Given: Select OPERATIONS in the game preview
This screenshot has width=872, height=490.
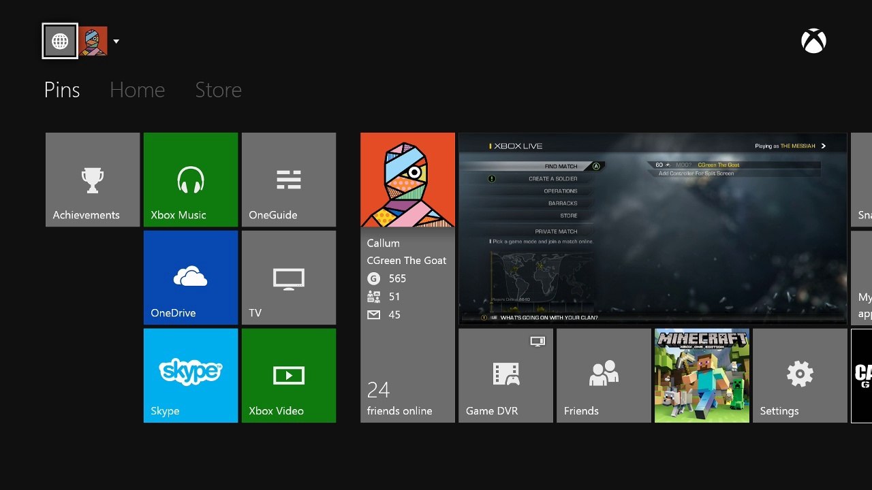Looking at the screenshot, I should point(561,191).
